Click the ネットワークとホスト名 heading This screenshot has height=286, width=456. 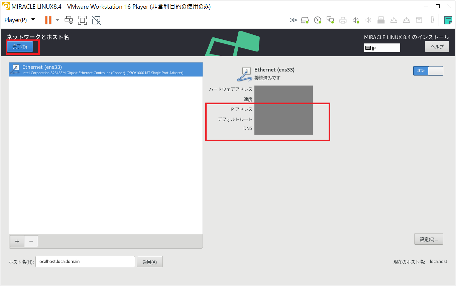point(38,37)
